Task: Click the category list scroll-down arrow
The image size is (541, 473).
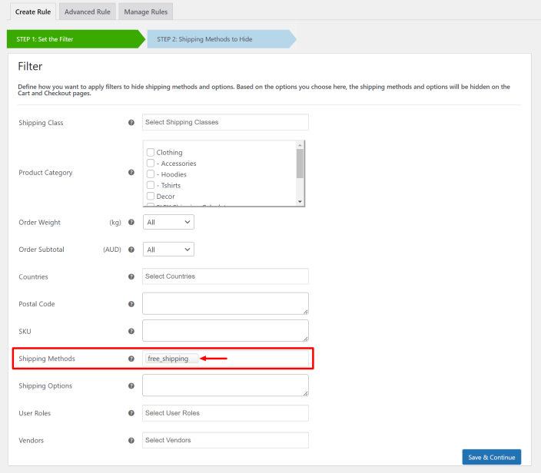Action: pyautogui.click(x=300, y=202)
